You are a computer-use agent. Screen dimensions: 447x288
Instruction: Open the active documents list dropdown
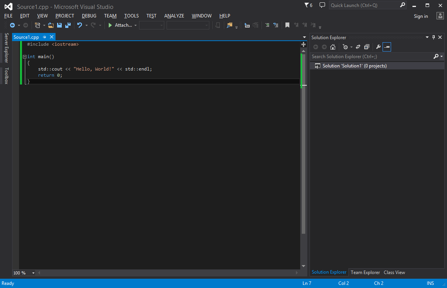point(304,37)
